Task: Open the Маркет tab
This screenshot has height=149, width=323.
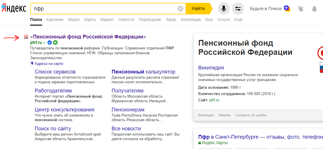Action: (x=107, y=20)
